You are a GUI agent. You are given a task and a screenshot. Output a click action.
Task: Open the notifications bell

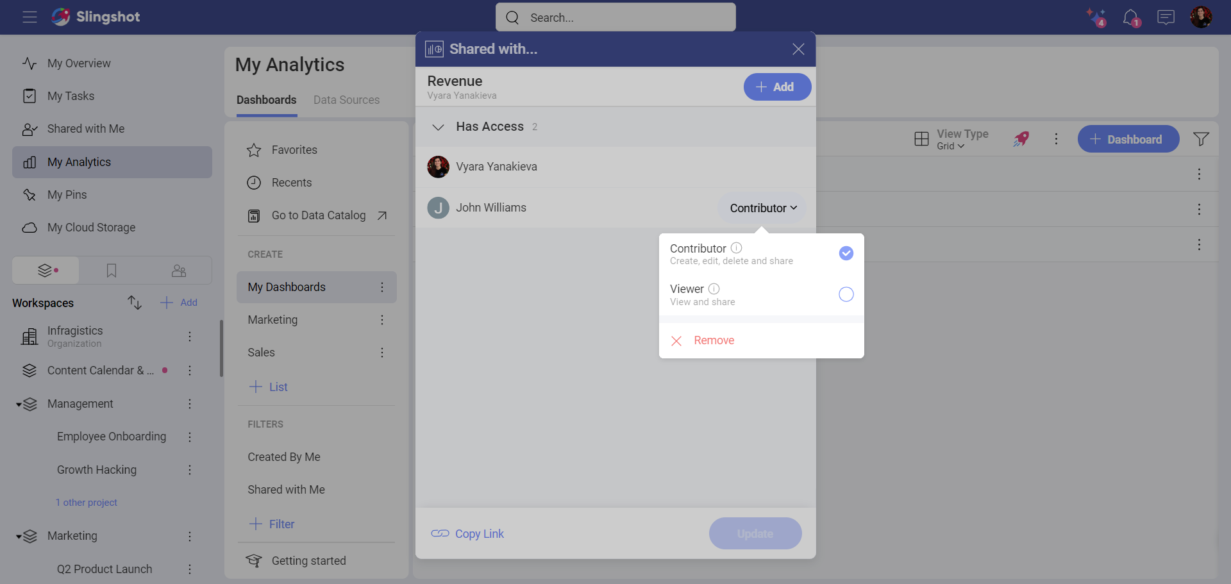tap(1131, 17)
